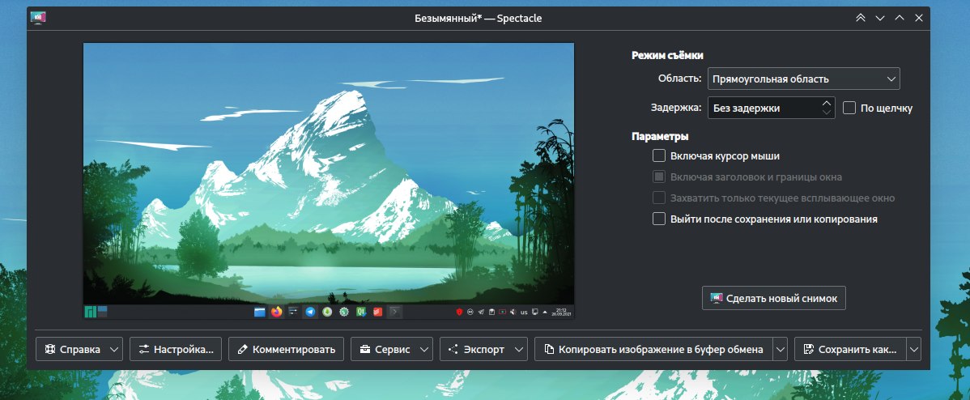Screen dimensions: 970x400
Task: Expand the arrow beside Сохранить как
Action: click(x=914, y=349)
